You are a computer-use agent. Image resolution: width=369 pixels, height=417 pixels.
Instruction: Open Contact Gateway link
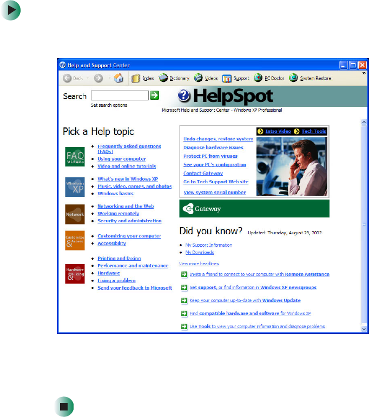[203, 174]
